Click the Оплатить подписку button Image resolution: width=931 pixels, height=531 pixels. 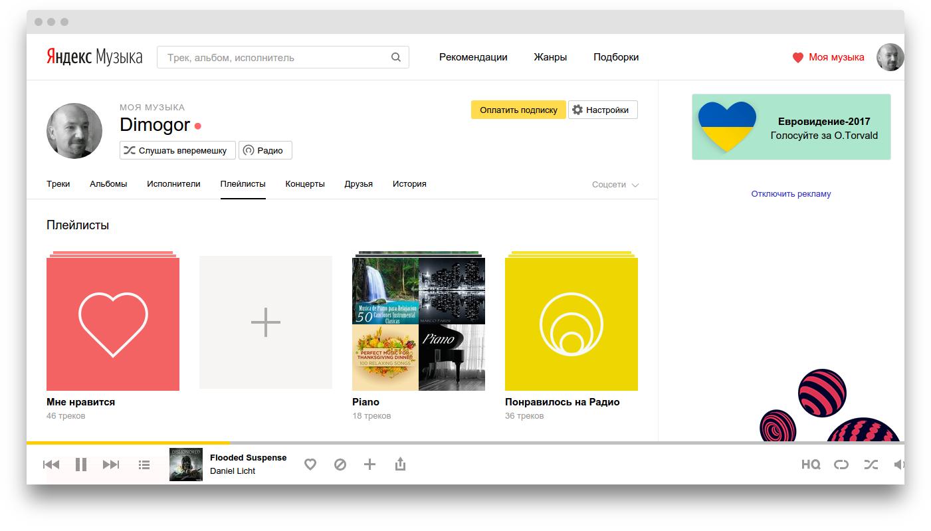pos(518,110)
